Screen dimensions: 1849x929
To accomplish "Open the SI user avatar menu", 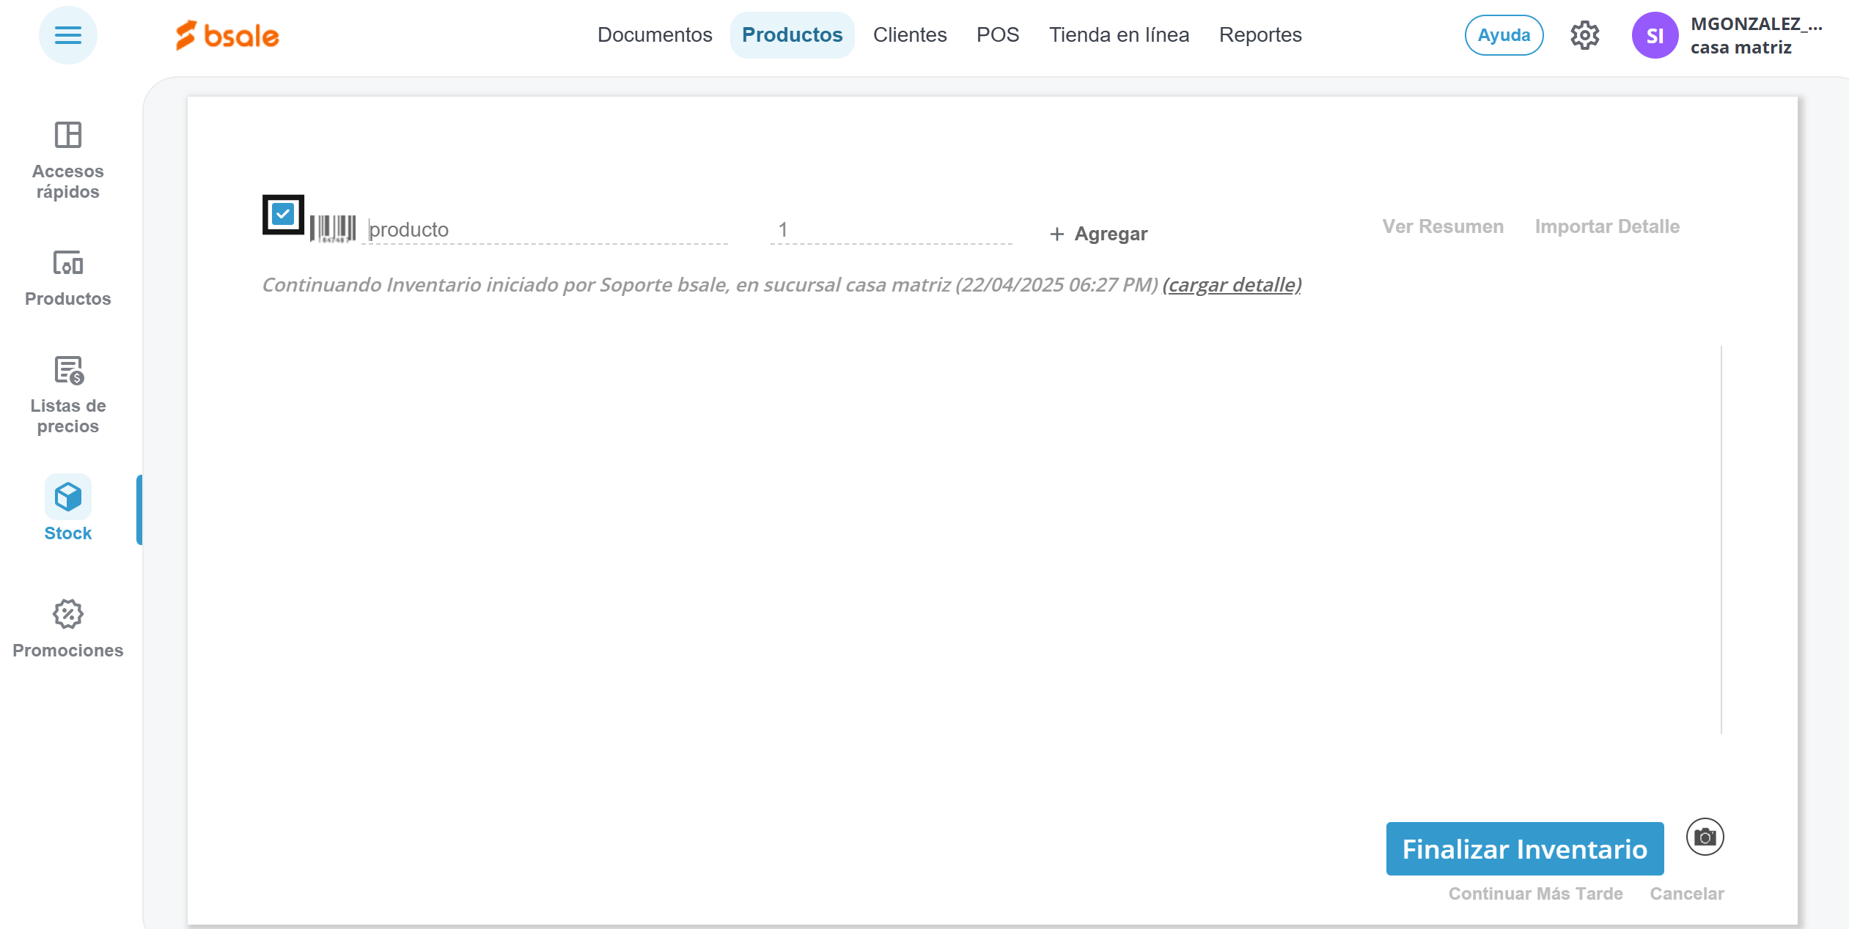I will point(1654,35).
